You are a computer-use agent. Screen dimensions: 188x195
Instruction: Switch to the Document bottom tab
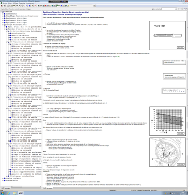tap(49, 188)
